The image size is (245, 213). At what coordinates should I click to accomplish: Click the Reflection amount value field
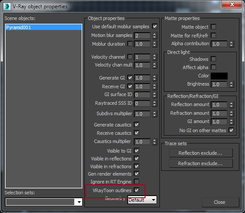click(x=219, y=105)
